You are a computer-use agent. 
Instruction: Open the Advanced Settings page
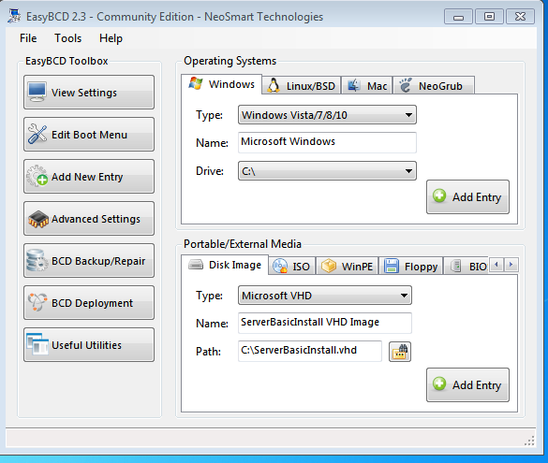point(89,219)
